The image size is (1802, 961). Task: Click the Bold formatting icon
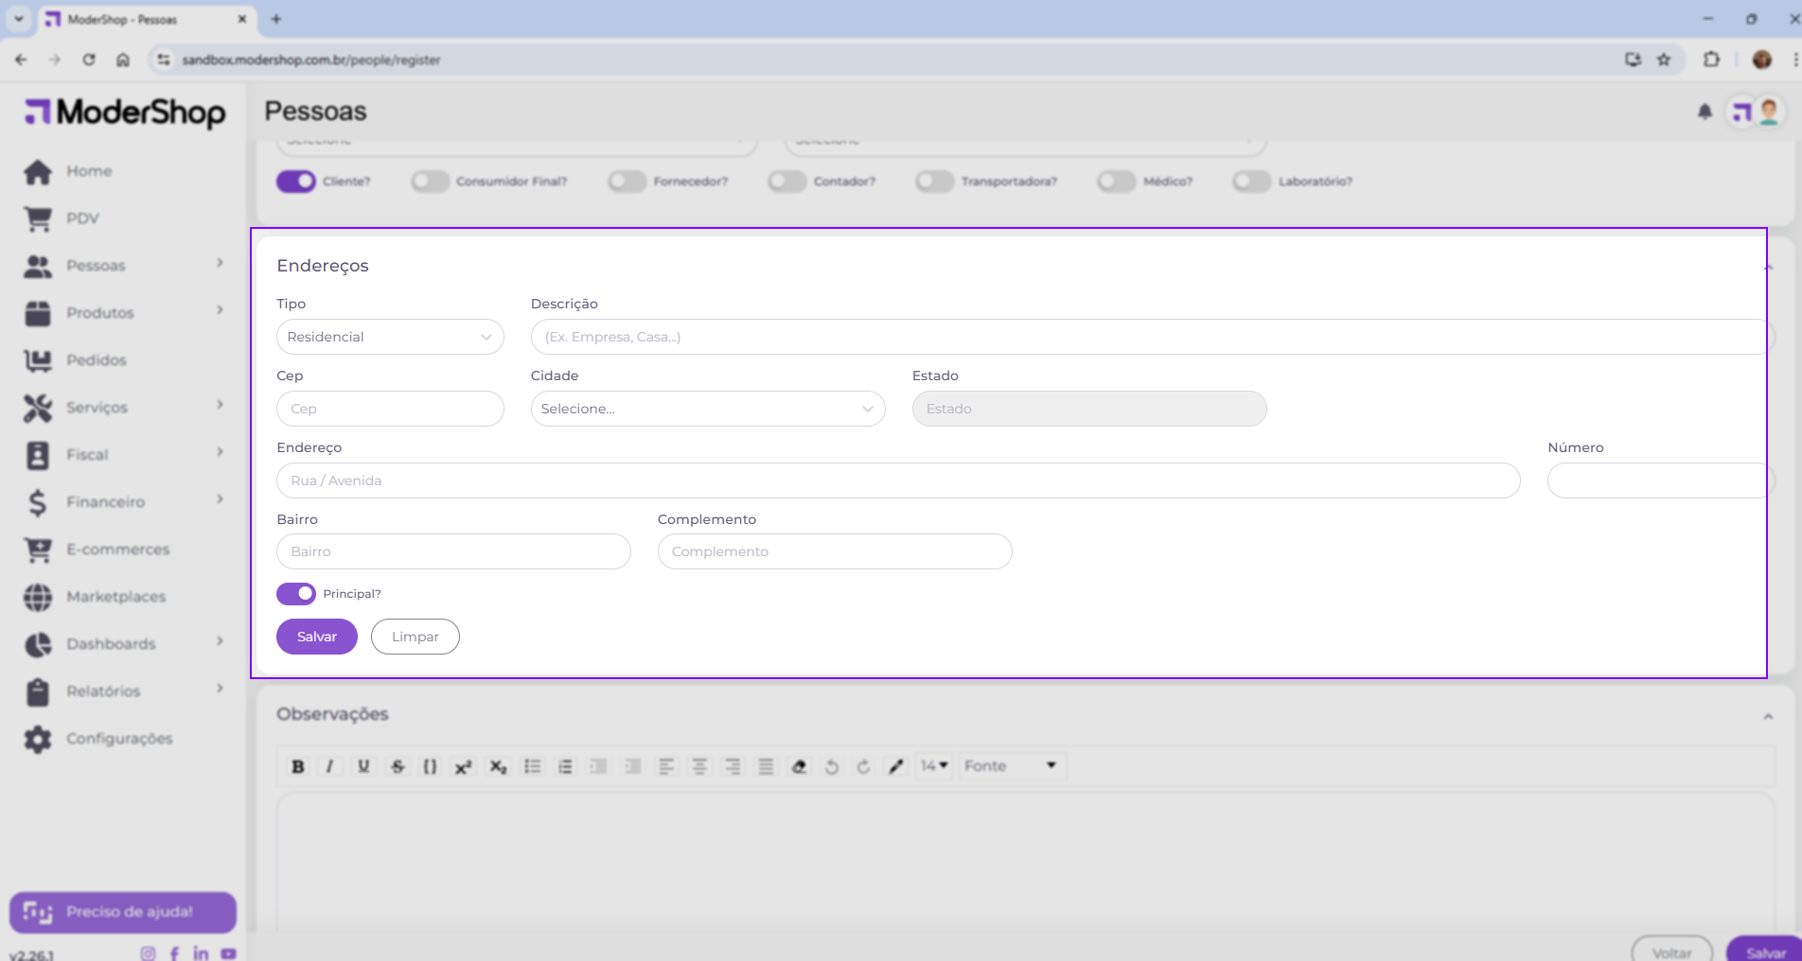298,766
